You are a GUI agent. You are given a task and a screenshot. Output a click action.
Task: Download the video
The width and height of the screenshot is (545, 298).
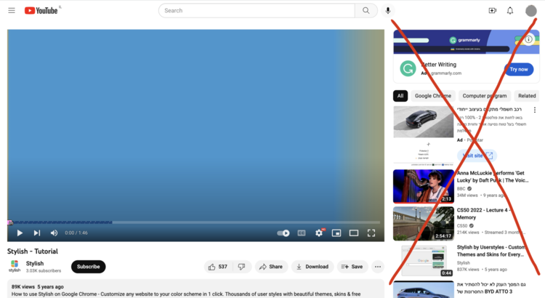click(312, 267)
